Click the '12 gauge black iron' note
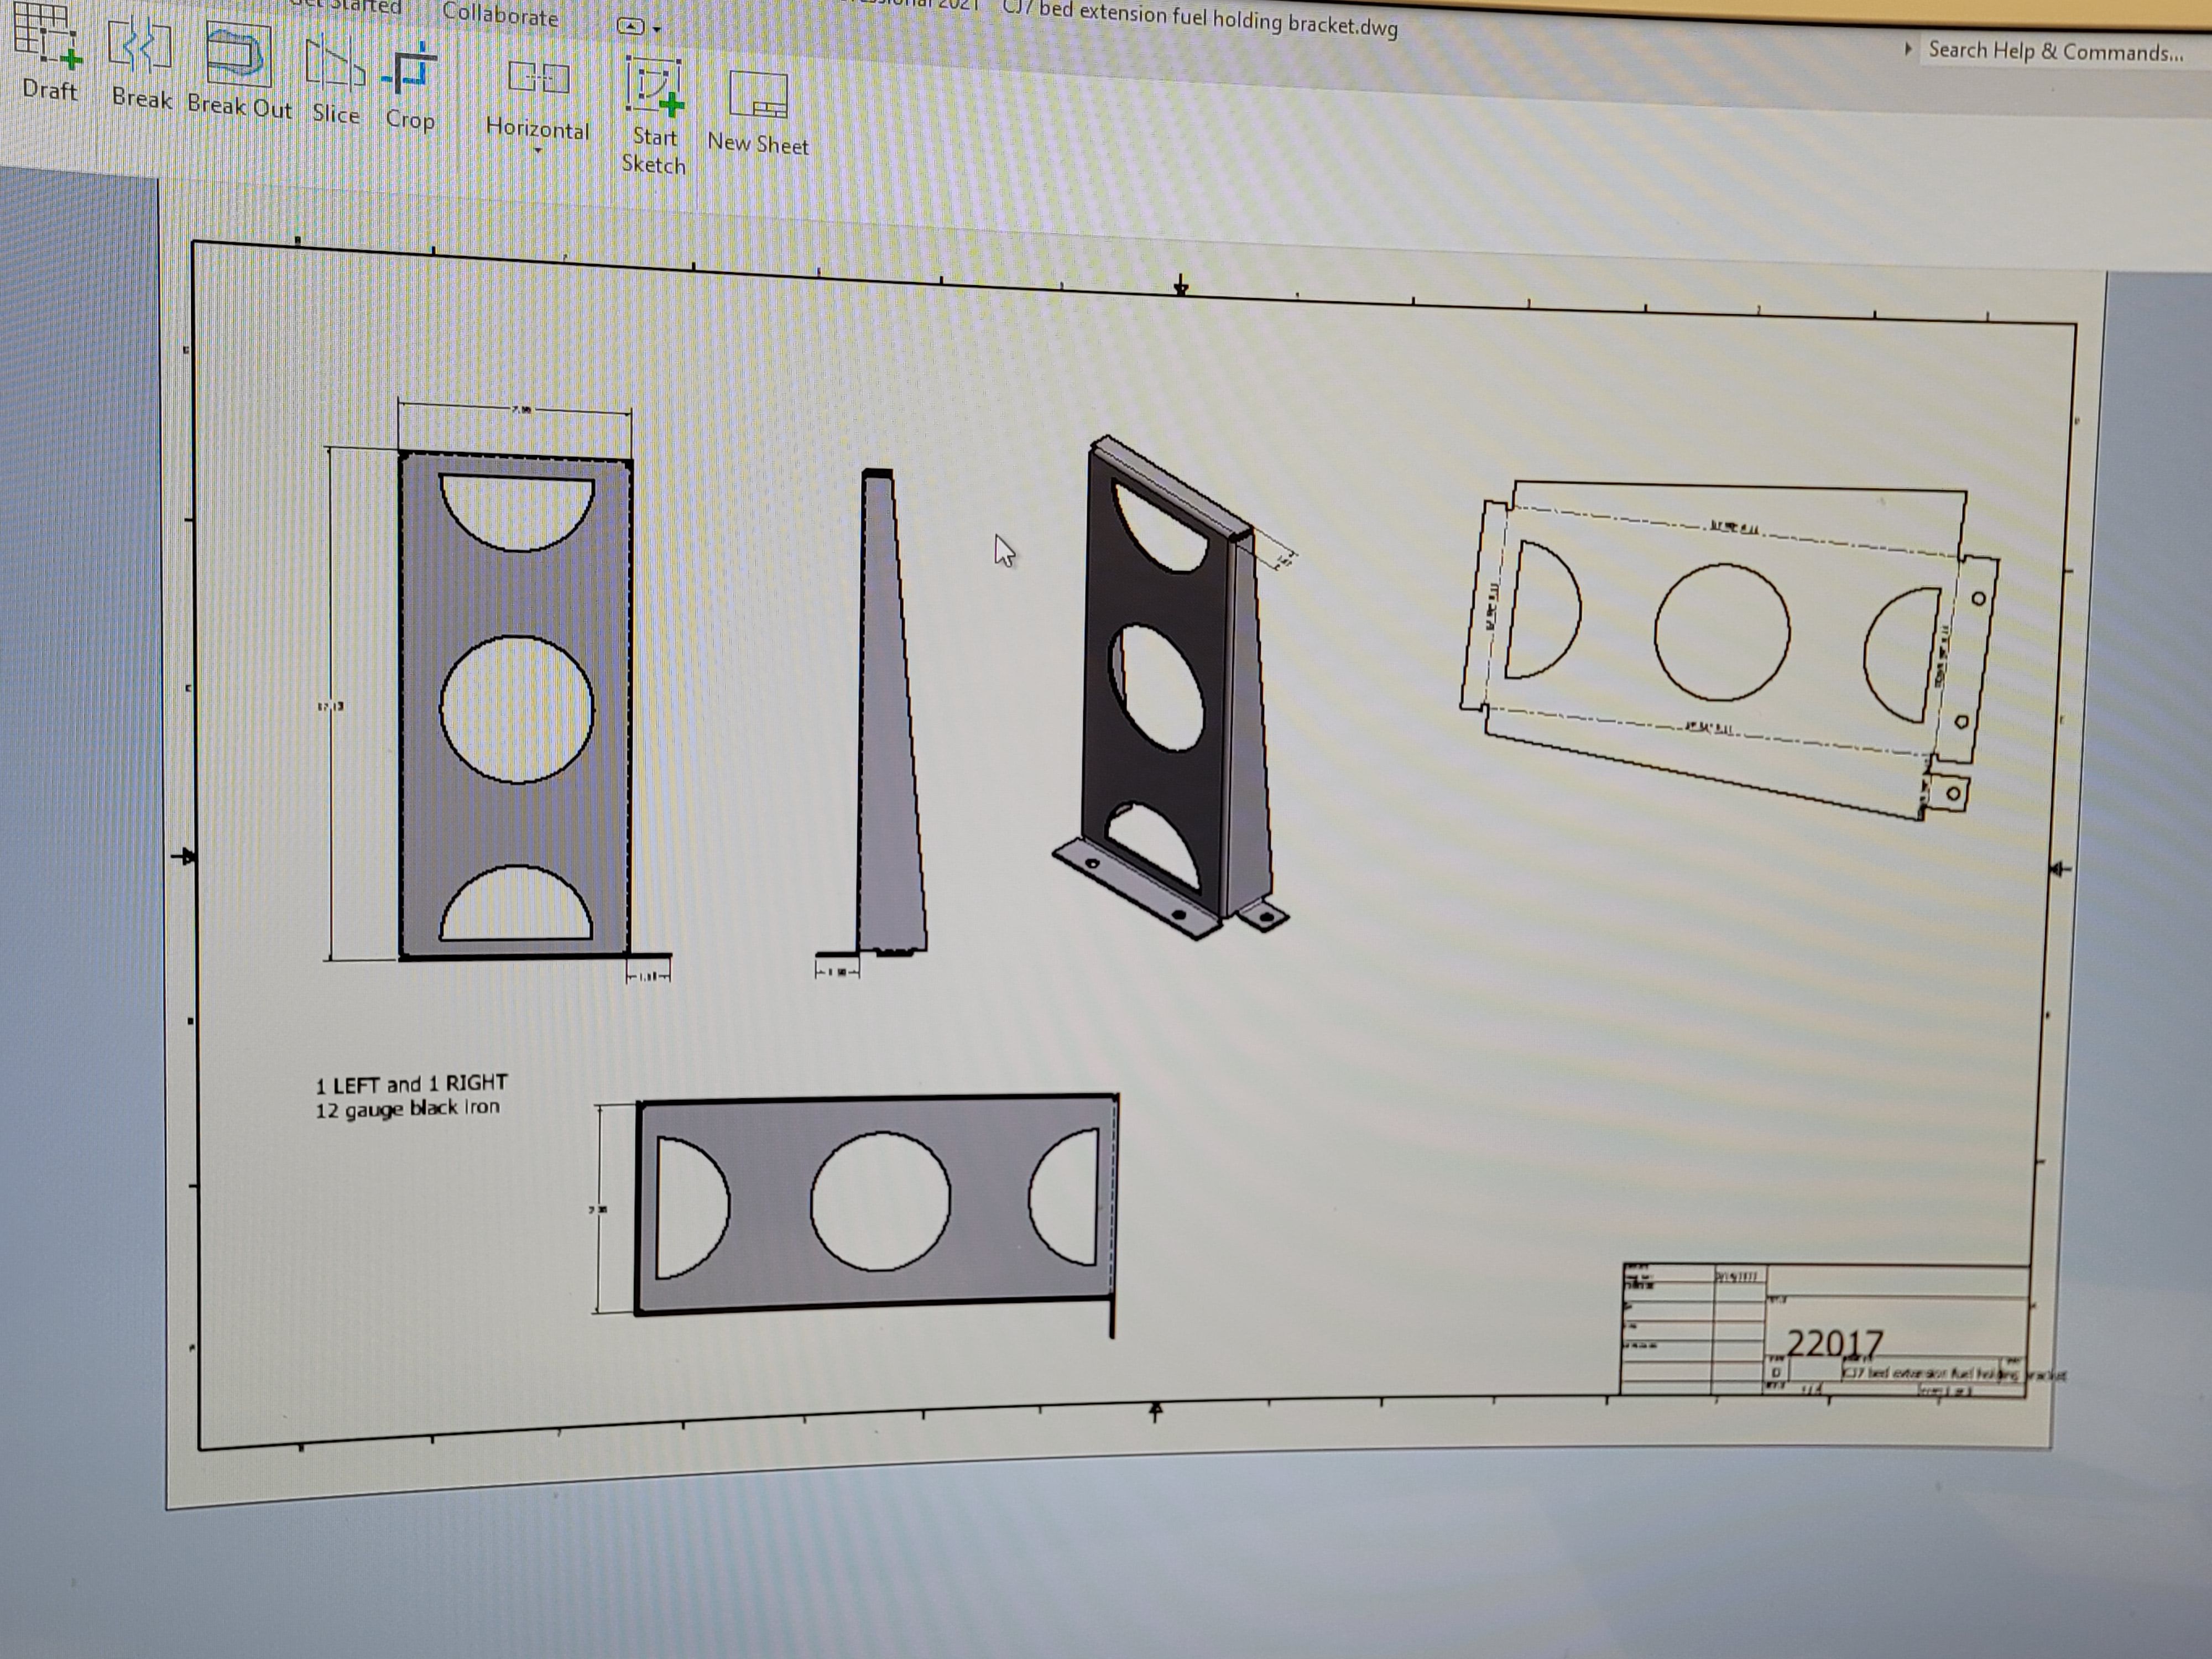2212x1659 pixels. pos(407,1109)
